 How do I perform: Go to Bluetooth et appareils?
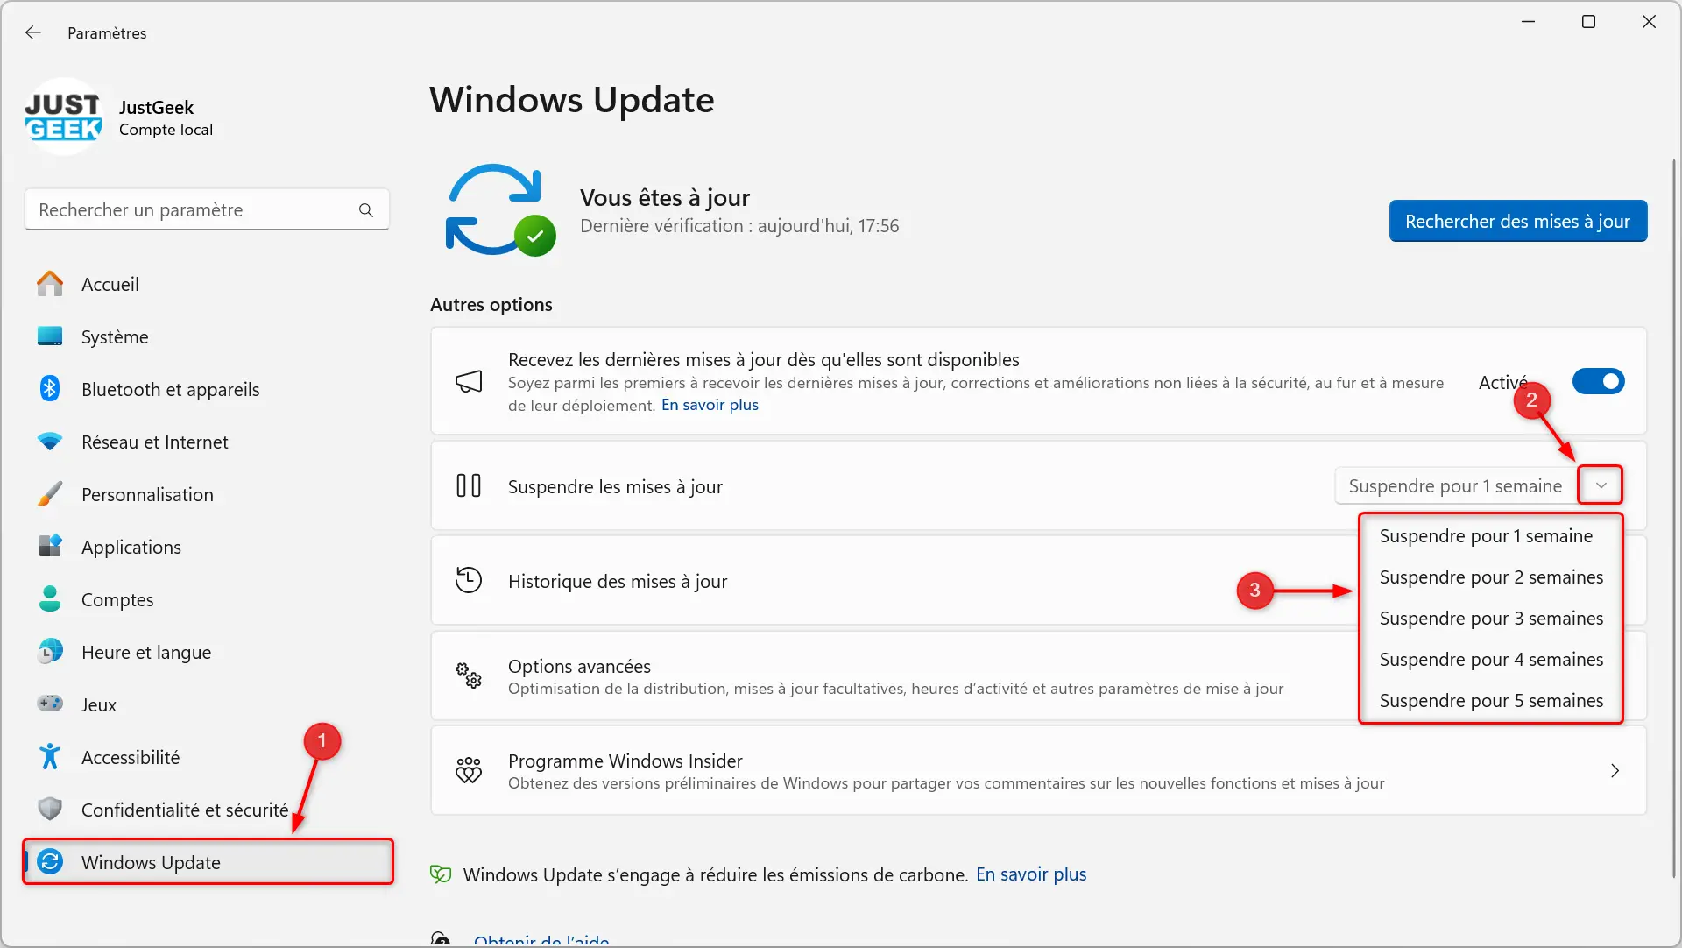point(207,389)
